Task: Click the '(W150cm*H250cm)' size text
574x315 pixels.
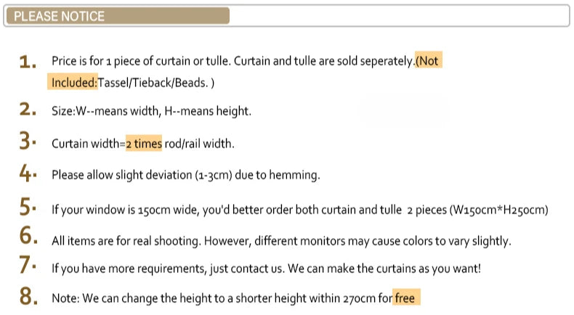Action: coord(498,210)
